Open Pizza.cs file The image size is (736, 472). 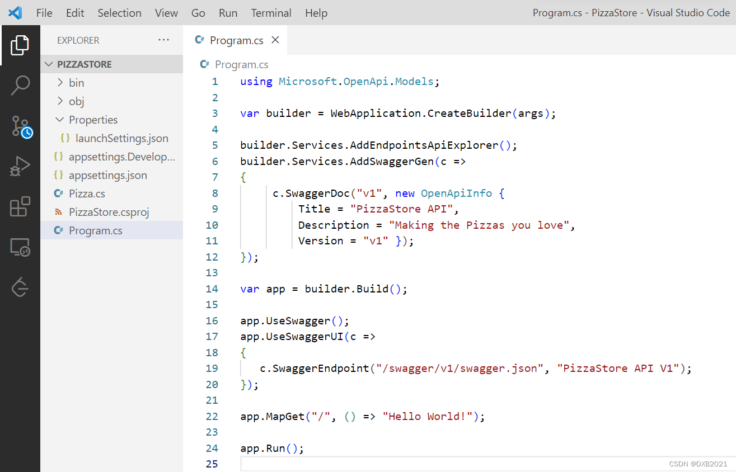tap(87, 193)
